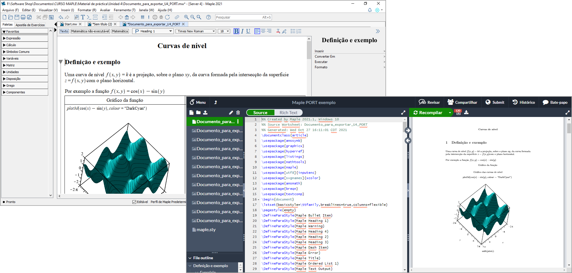
Task: Open the Arquivo menu
Action: pyautogui.click(x=10, y=10)
